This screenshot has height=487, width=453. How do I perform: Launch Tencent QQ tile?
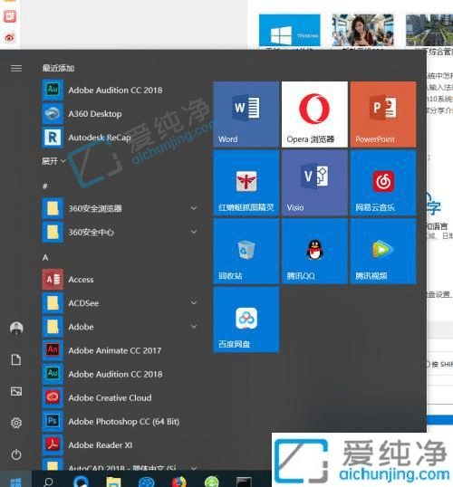[x=314, y=252]
